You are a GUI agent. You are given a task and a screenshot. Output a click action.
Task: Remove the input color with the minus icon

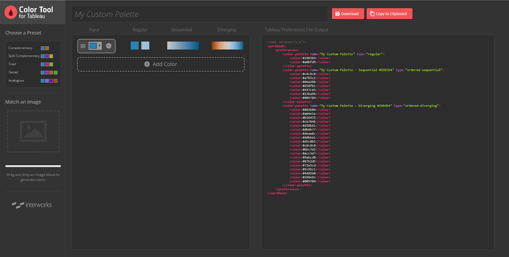pyautogui.click(x=109, y=46)
